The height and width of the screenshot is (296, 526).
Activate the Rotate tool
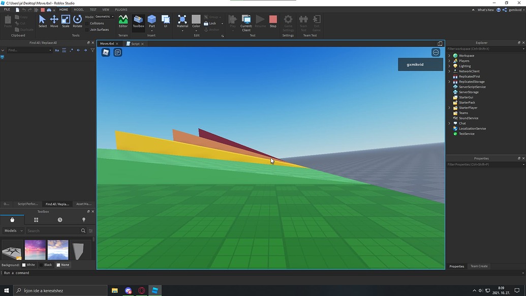click(x=77, y=21)
